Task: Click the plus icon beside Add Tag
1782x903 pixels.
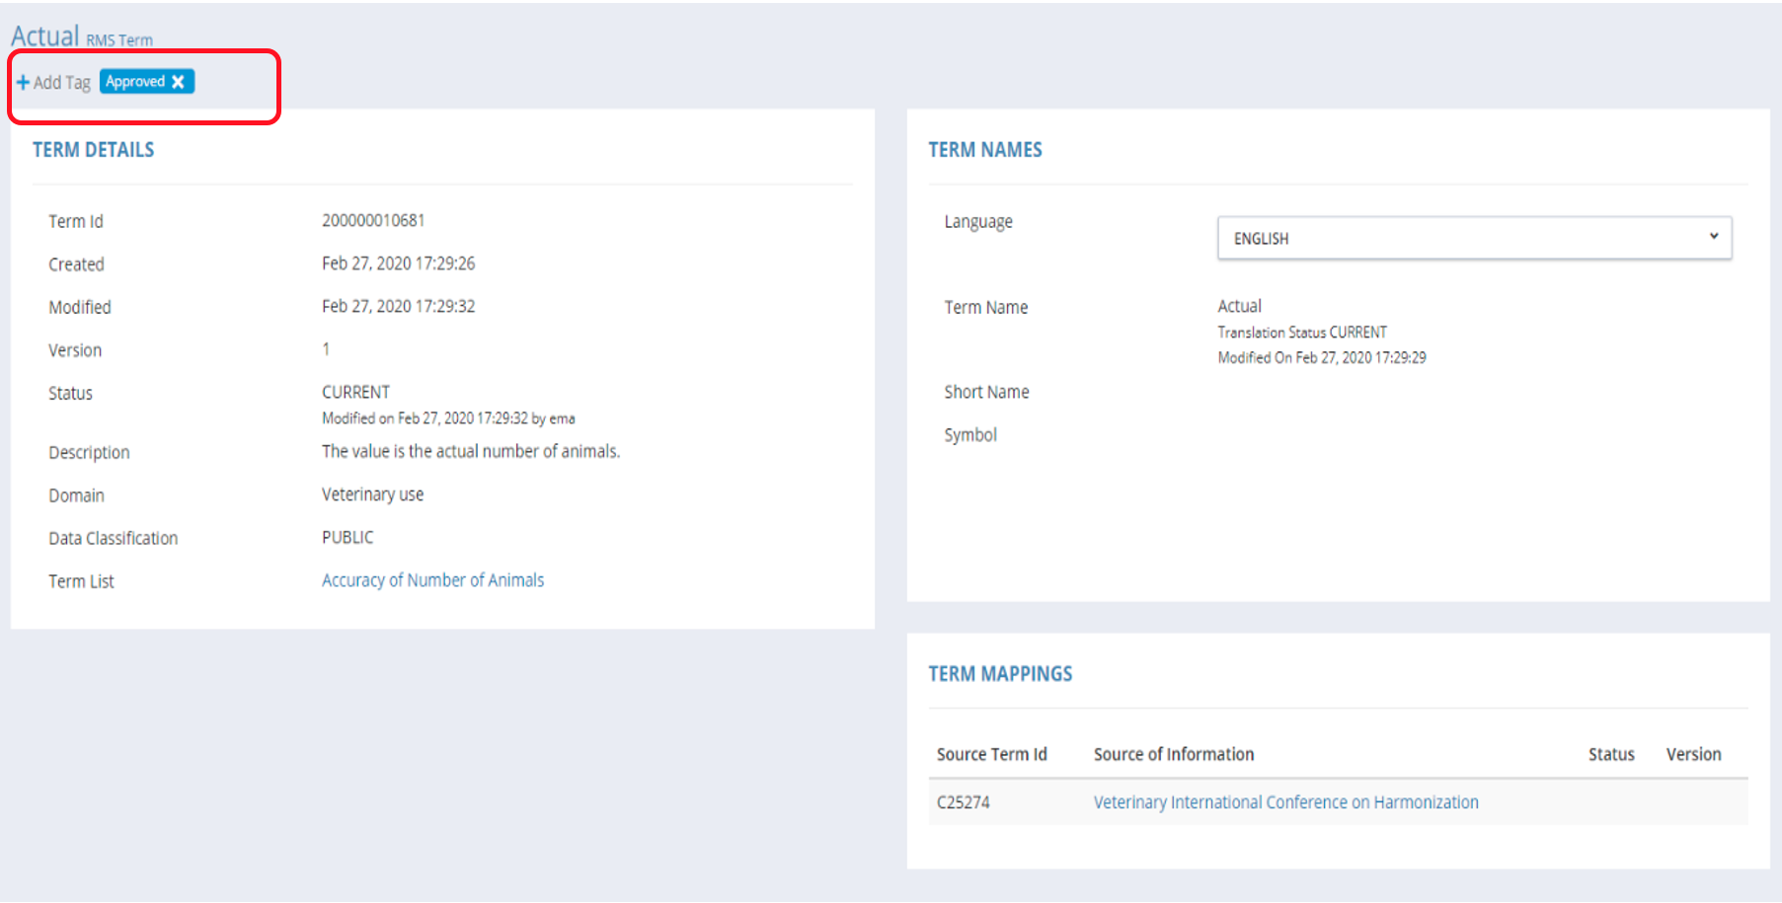Action: click(x=23, y=82)
